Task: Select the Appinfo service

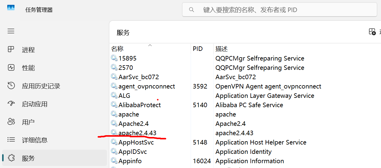Action: click(130, 161)
